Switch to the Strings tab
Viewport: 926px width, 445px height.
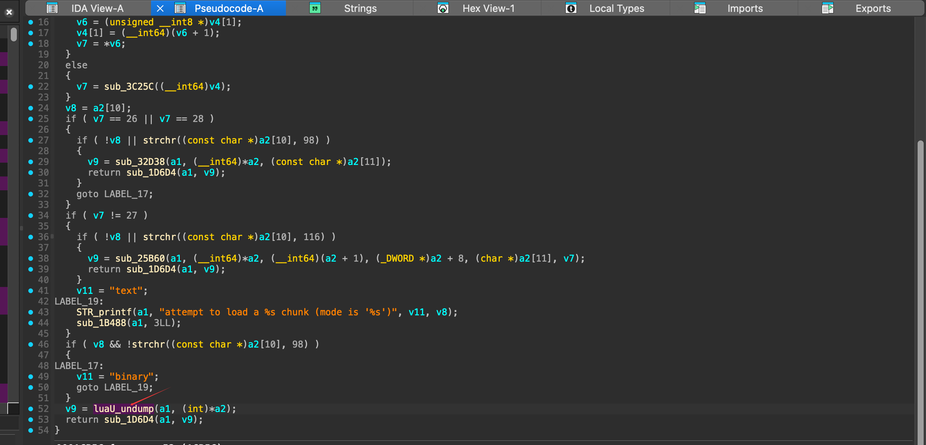tap(360, 8)
